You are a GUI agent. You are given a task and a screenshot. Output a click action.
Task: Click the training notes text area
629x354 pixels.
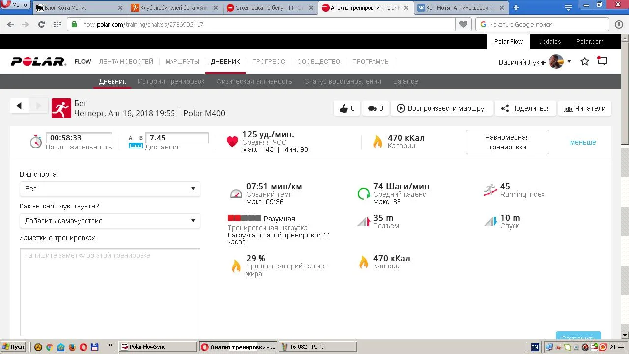(110, 292)
